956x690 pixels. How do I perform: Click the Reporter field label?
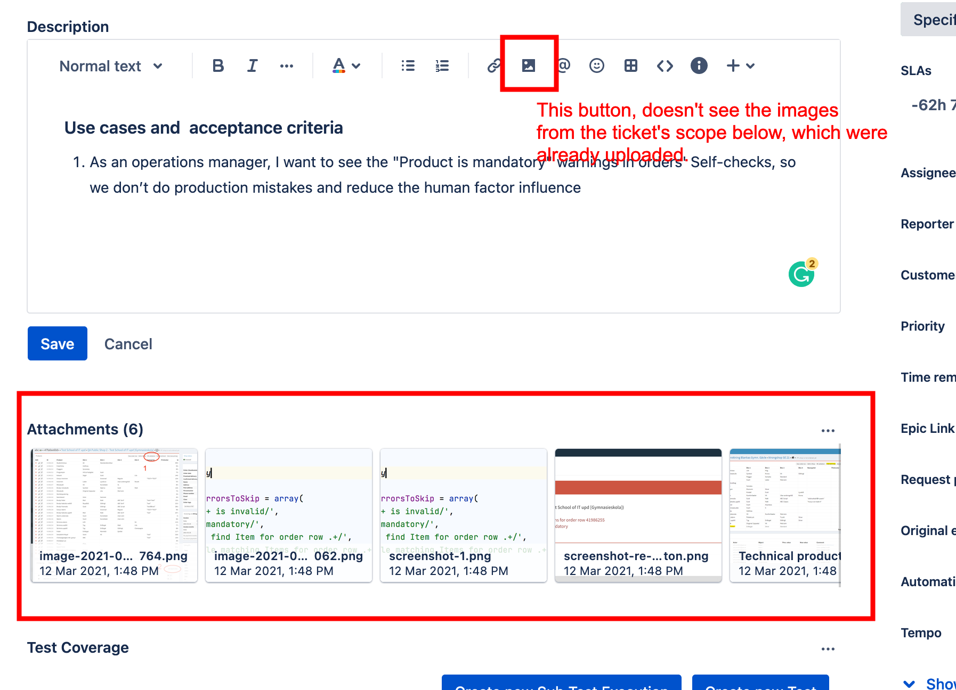click(927, 224)
